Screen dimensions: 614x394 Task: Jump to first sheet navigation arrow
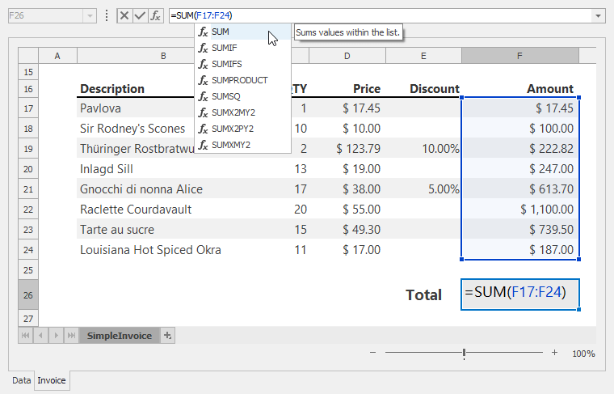pos(26,335)
